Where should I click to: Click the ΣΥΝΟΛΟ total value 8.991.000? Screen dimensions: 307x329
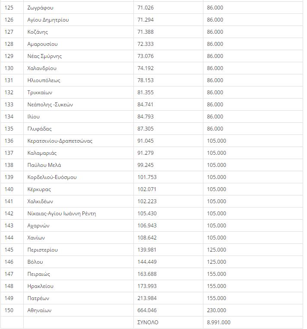(x=218, y=323)
